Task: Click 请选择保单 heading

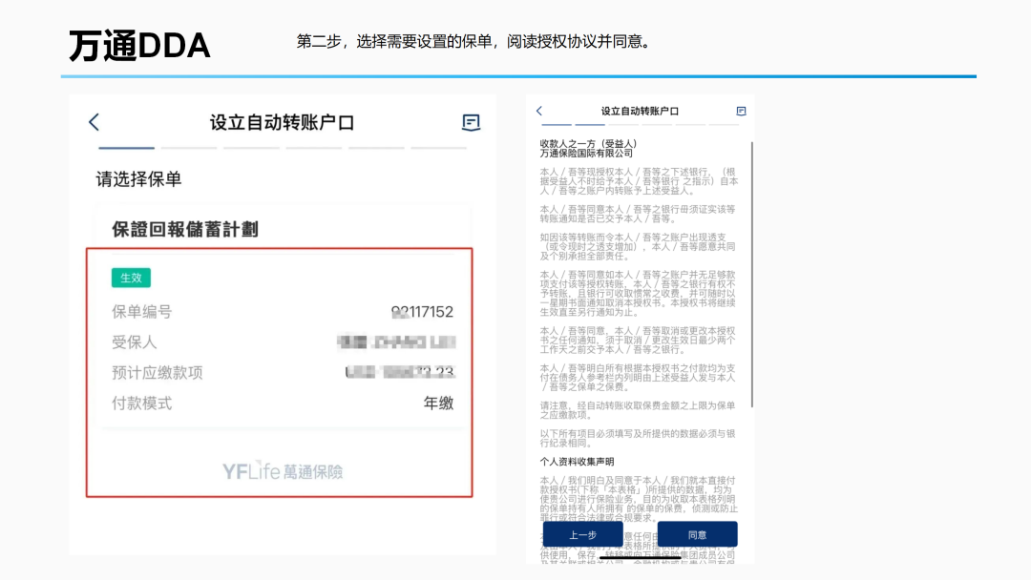Action: click(x=138, y=179)
